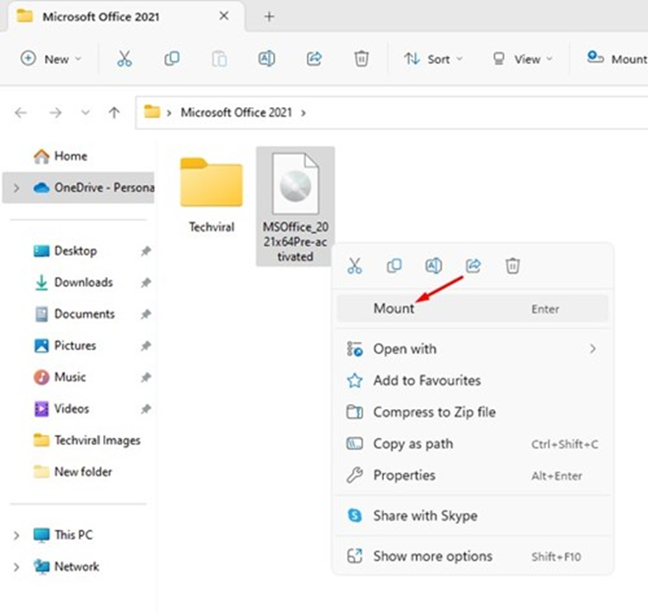Image resolution: width=648 pixels, height=613 pixels.
Task: Unpin Music using its pin icon
Action: (x=145, y=377)
